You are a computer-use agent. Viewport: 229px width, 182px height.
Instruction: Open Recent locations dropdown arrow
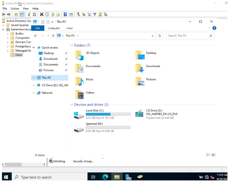pos(48,36)
